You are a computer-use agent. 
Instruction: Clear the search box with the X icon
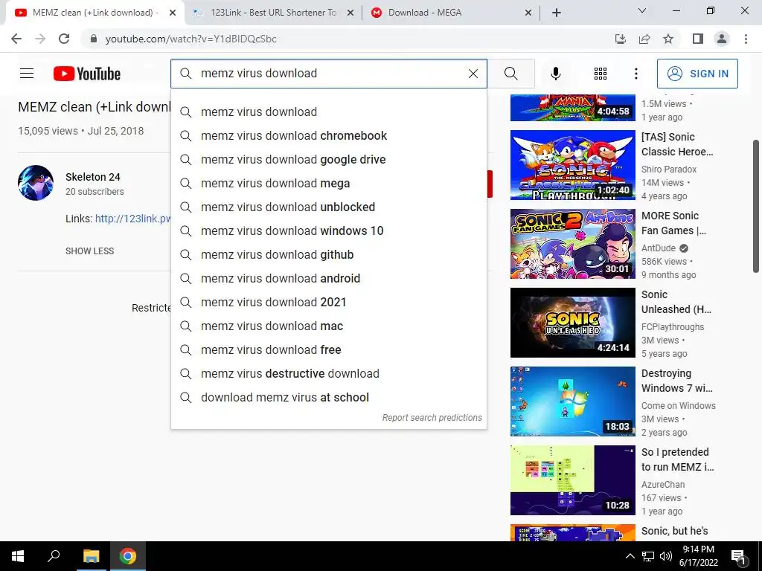coord(473,74)
